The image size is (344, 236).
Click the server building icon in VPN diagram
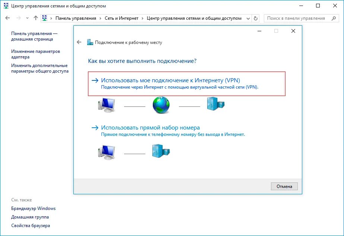[216, 103]
